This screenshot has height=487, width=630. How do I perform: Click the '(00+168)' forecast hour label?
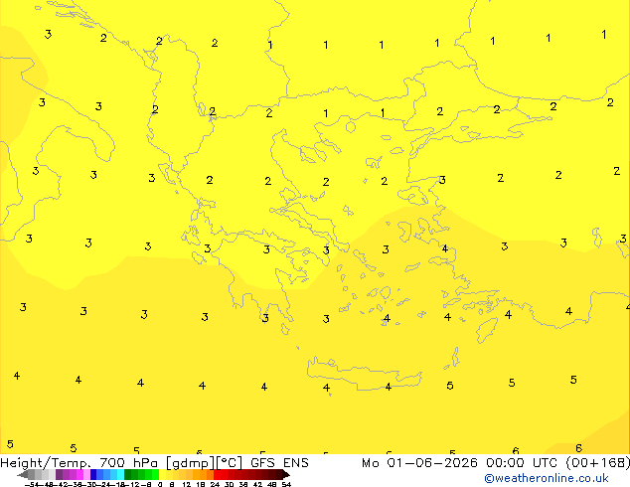598,463
